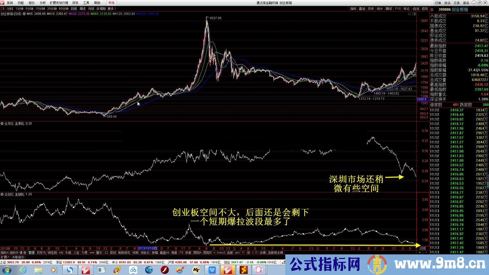Expand the 主深比 indicator dropdown
Viewport: 489px width, 275px height.
pyautogui.click(x=2, y=123)
